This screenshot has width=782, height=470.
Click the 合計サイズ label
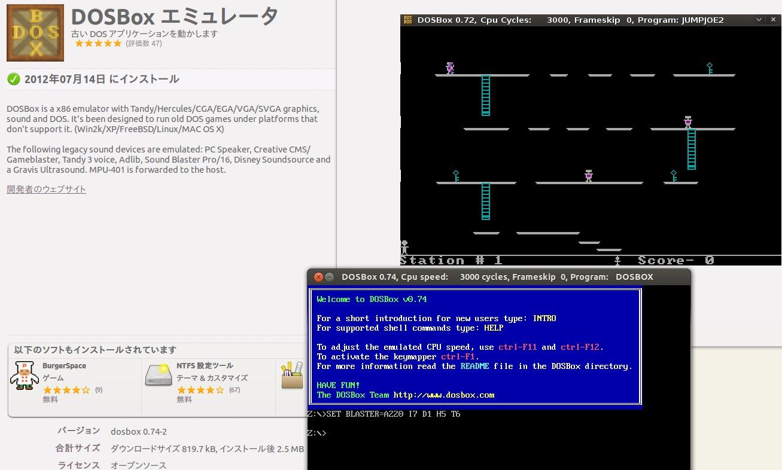(78, 448)
